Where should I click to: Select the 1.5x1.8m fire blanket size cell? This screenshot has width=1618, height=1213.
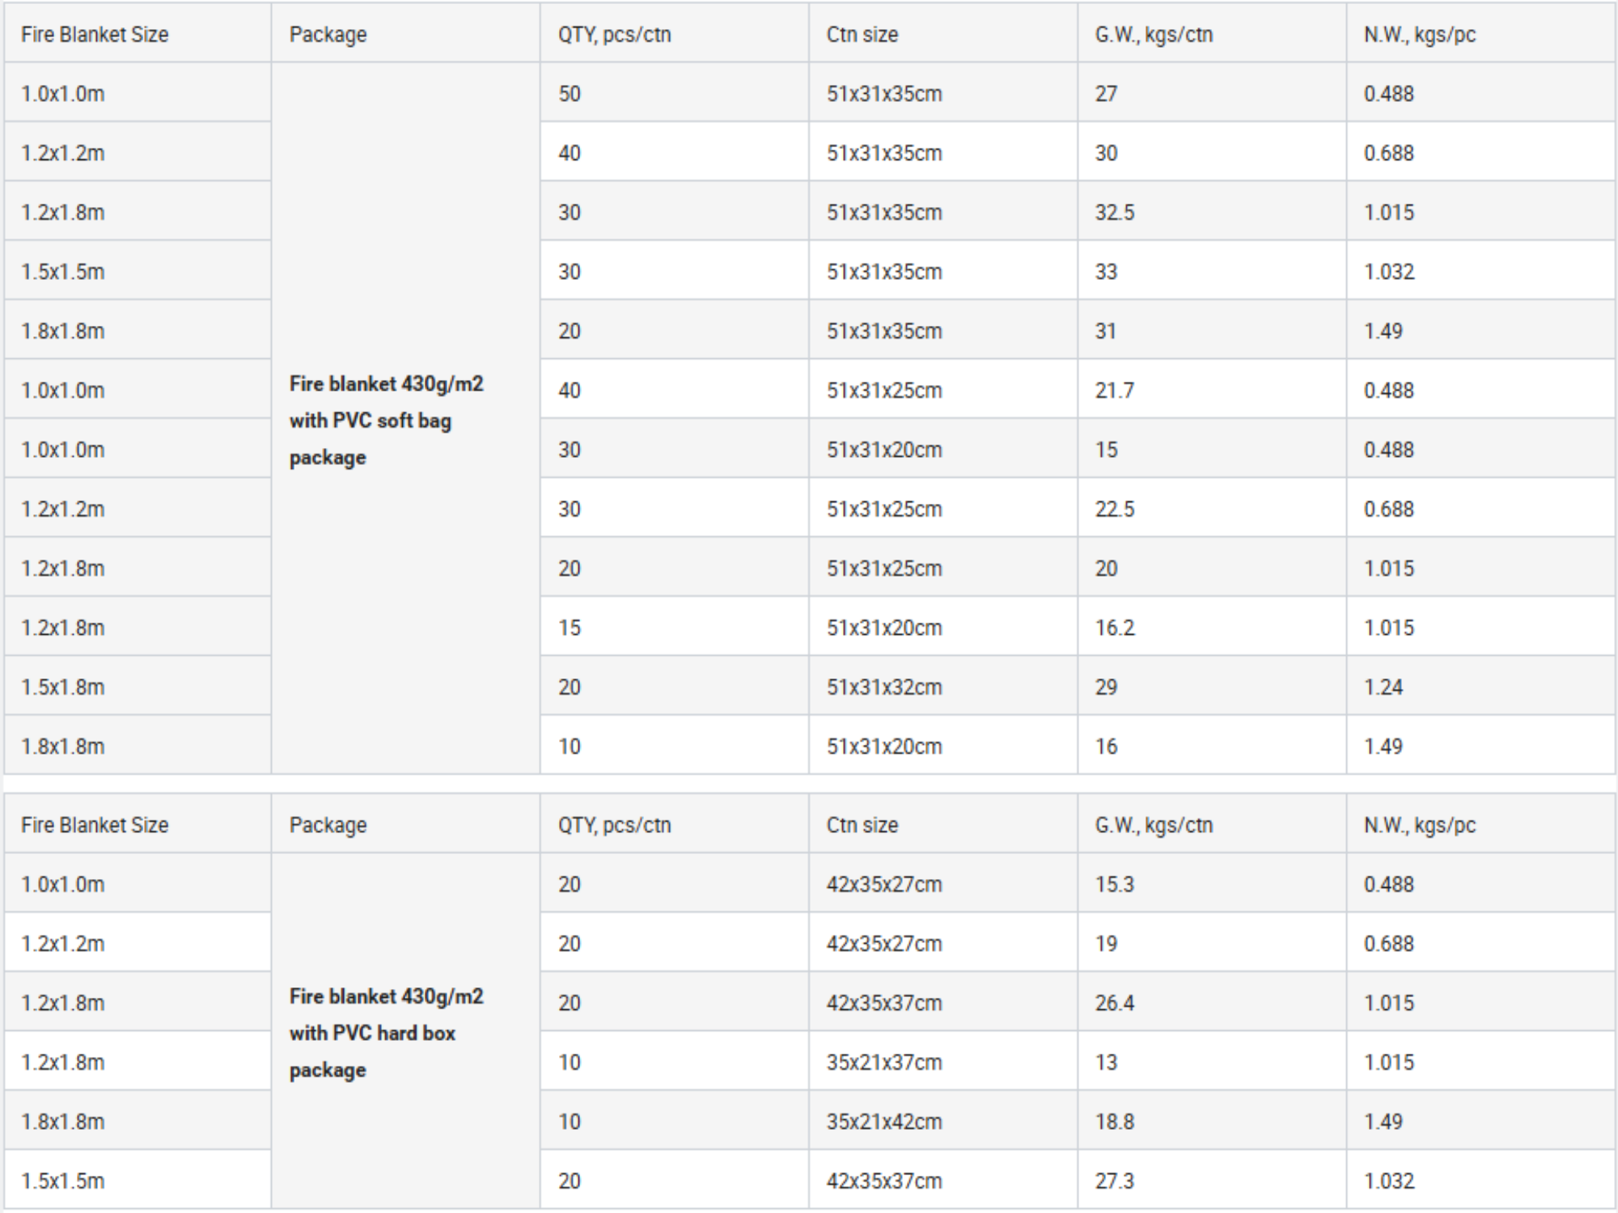[63, 687]
